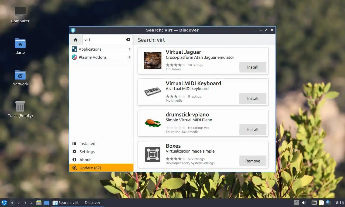Viewport: 345px width, 207px height.
Task: Click the Settings gear icon
Action: [74, 151]
